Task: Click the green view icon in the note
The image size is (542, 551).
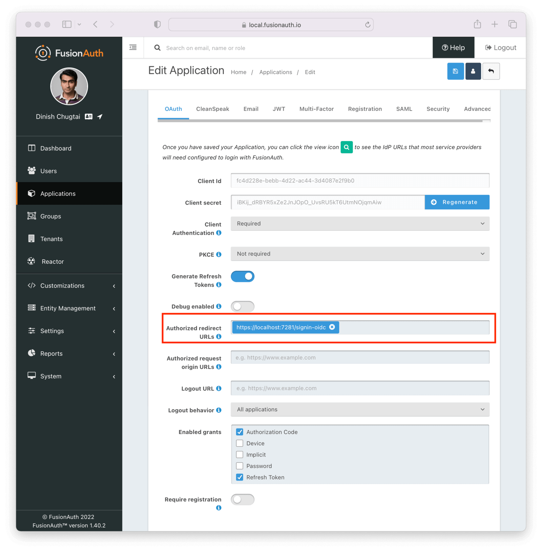Action: point(347,147)
